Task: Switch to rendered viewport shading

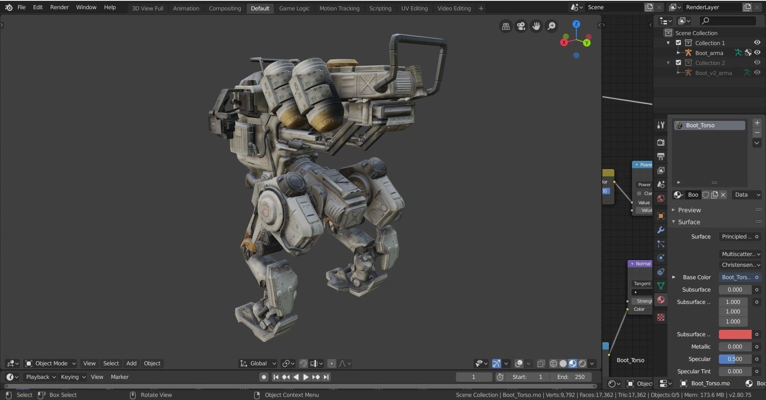Action: pos(582,363)
